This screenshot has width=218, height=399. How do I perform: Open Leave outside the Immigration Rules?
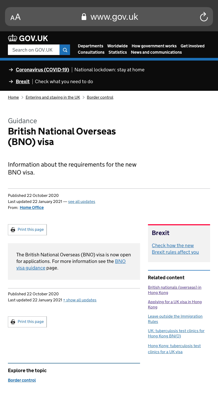click(x=175, y=319)
